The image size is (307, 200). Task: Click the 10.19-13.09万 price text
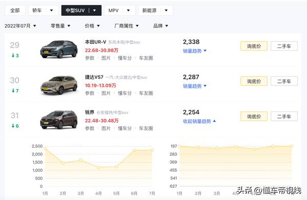click(100, 85)
